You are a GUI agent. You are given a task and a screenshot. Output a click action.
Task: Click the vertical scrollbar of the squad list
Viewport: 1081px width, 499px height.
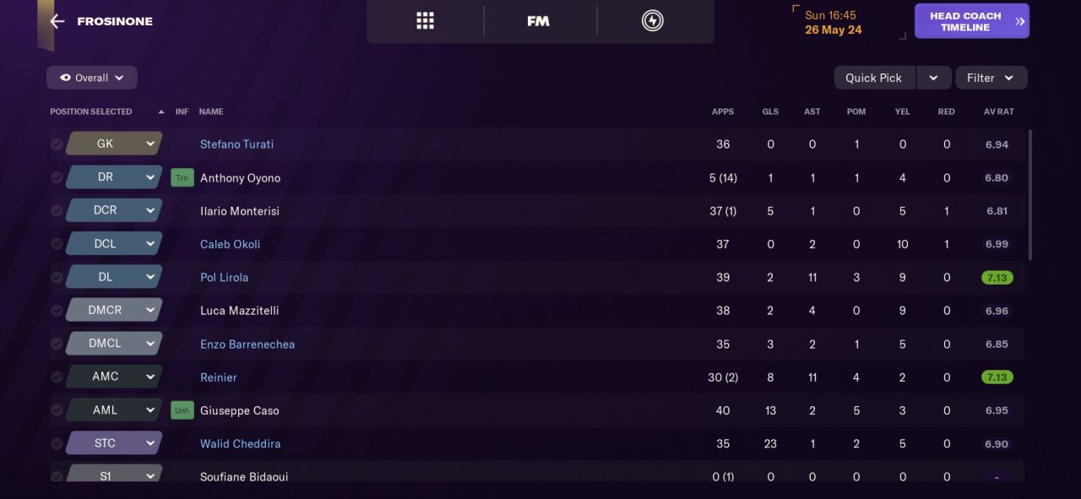click(x=1030, y=194)
